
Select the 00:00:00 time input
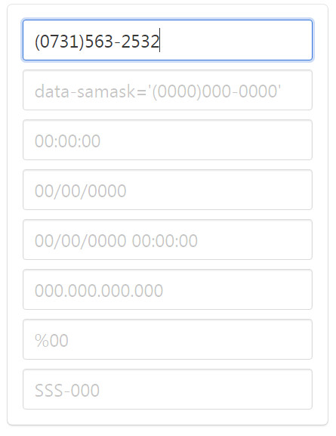pos(168,140)
